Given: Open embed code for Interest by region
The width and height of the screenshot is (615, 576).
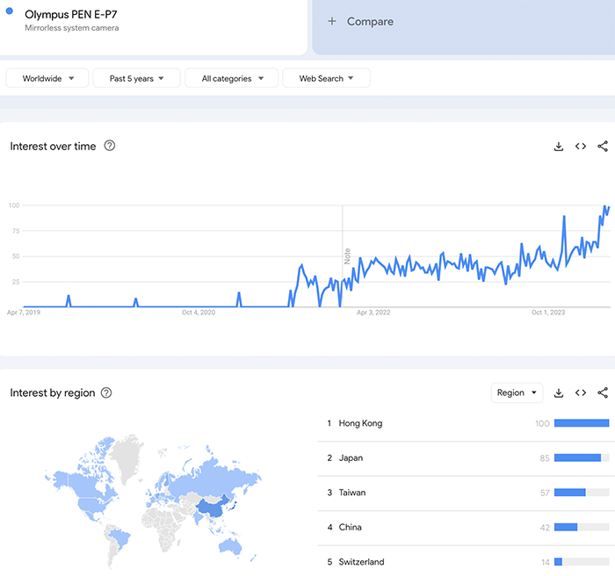Looking at the screenshot, I should coord(581,393).
